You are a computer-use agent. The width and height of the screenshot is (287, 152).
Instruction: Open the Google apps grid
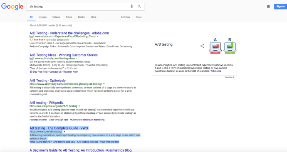[x=269, y=7]
